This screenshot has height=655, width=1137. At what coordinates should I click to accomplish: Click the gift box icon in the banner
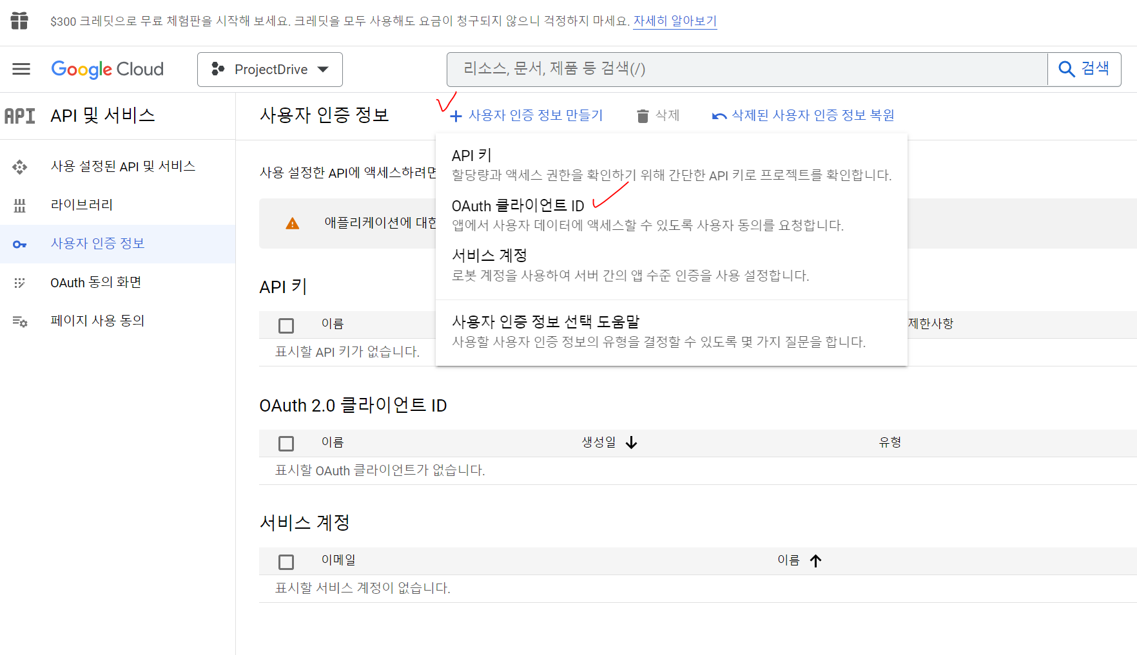coord(19,21)
